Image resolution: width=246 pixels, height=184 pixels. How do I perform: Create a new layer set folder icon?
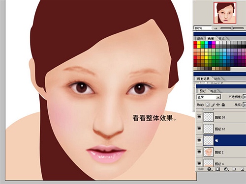point(234,169)
